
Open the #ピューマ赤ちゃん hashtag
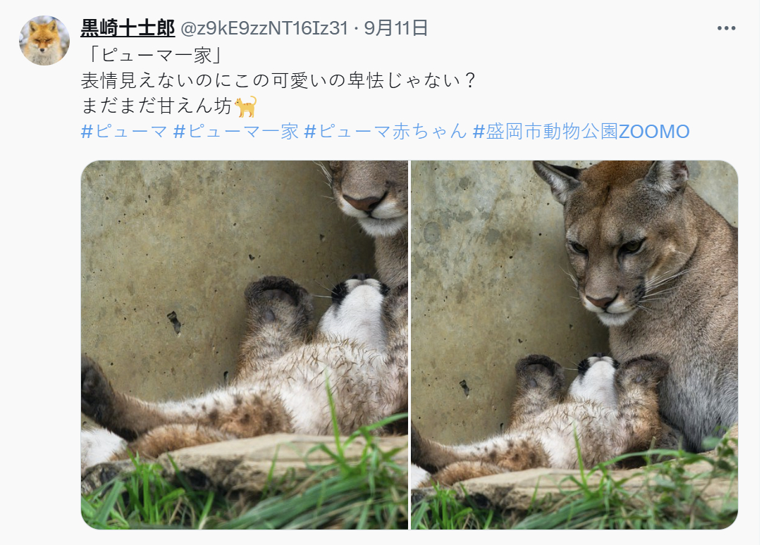coord(386,132)
